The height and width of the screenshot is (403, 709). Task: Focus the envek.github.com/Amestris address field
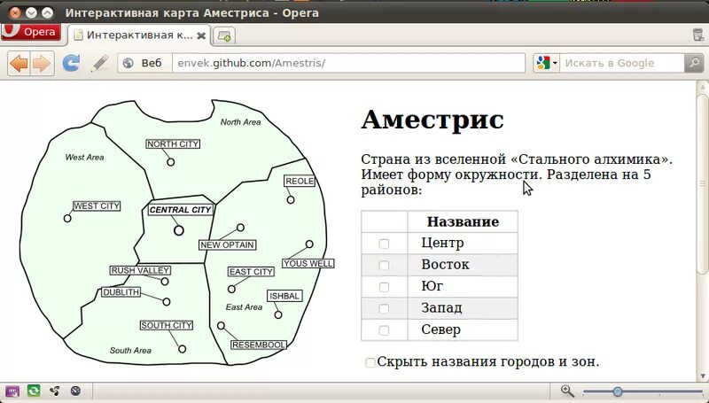coord(348,63)
